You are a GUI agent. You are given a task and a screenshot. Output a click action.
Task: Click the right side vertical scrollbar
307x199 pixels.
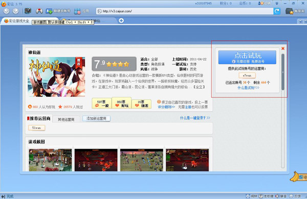(282, 72)
